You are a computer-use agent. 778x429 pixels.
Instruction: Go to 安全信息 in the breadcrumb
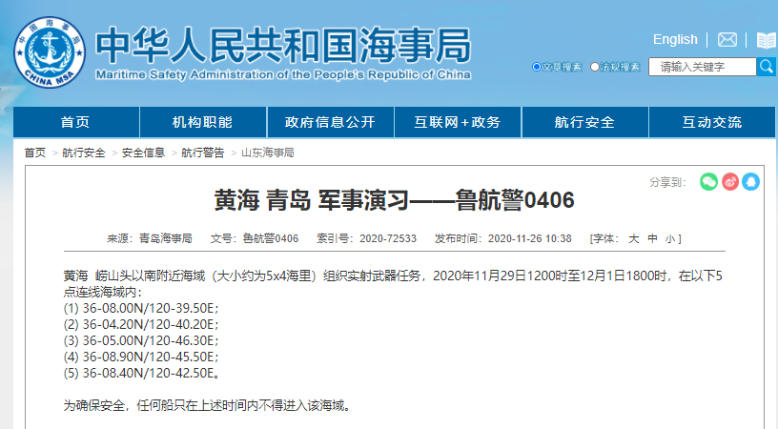pyautogui.click(x=143, y=153)
